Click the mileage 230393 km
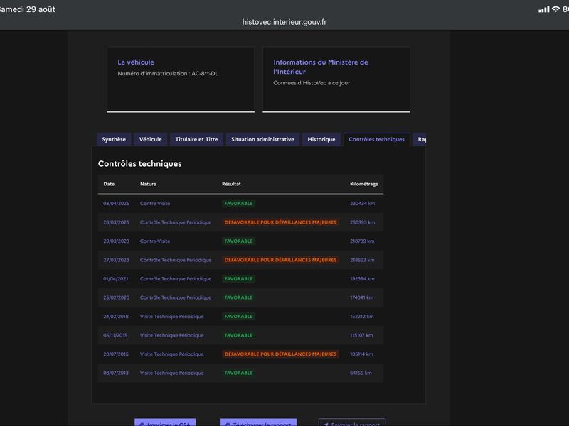569x426 pixels. (x=363, y=222)
